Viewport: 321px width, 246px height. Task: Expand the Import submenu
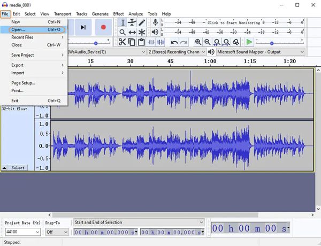tap(34, 73)
